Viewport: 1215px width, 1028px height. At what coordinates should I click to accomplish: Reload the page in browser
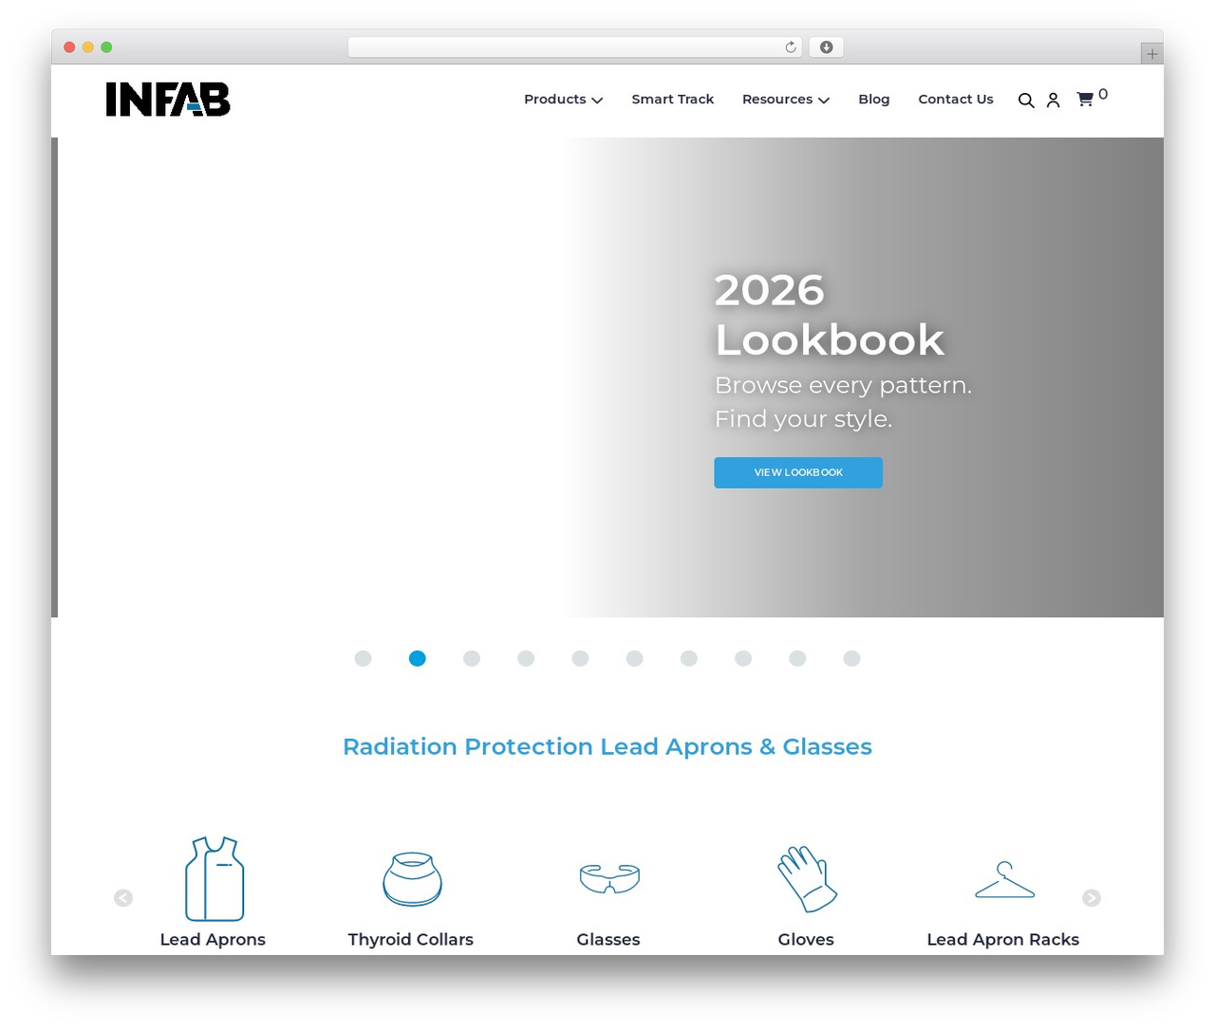[791, 47]
